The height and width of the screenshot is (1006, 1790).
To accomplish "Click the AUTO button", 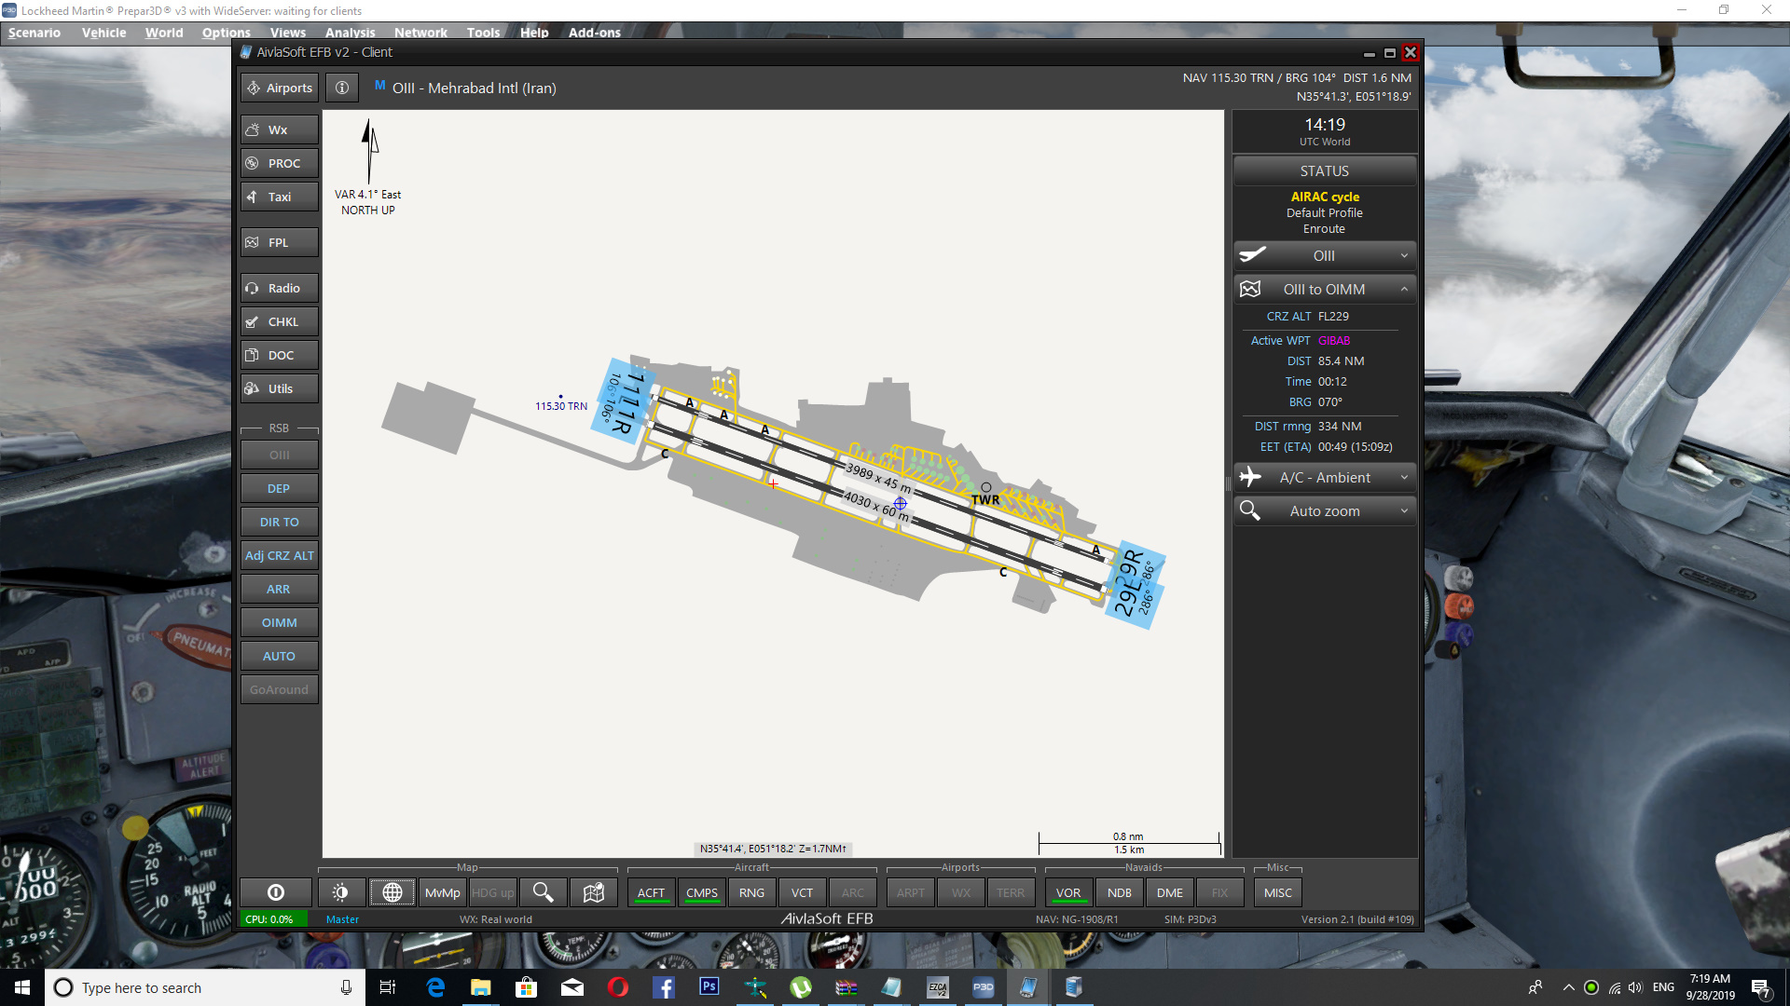I will pos(280,656).
